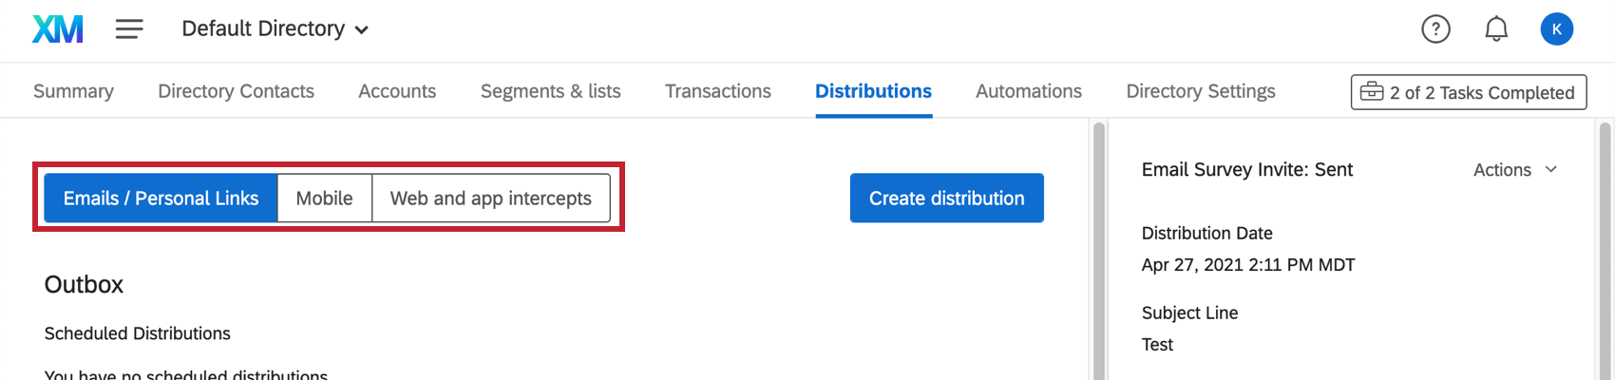The height and width of the screenshot is (380, 1615).
Task: Select Web and app intercepts toggle
Action: point(490,198)
